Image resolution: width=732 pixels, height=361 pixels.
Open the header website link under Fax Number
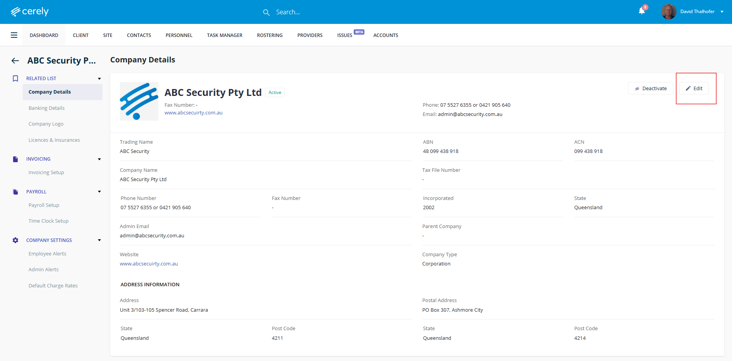pyautogui.click(x=194, y=113)
